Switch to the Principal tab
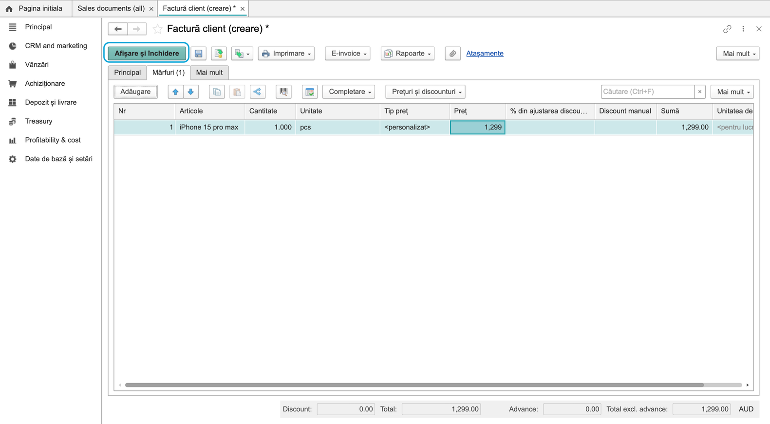770x424 pixels. (x=128, y=73)
